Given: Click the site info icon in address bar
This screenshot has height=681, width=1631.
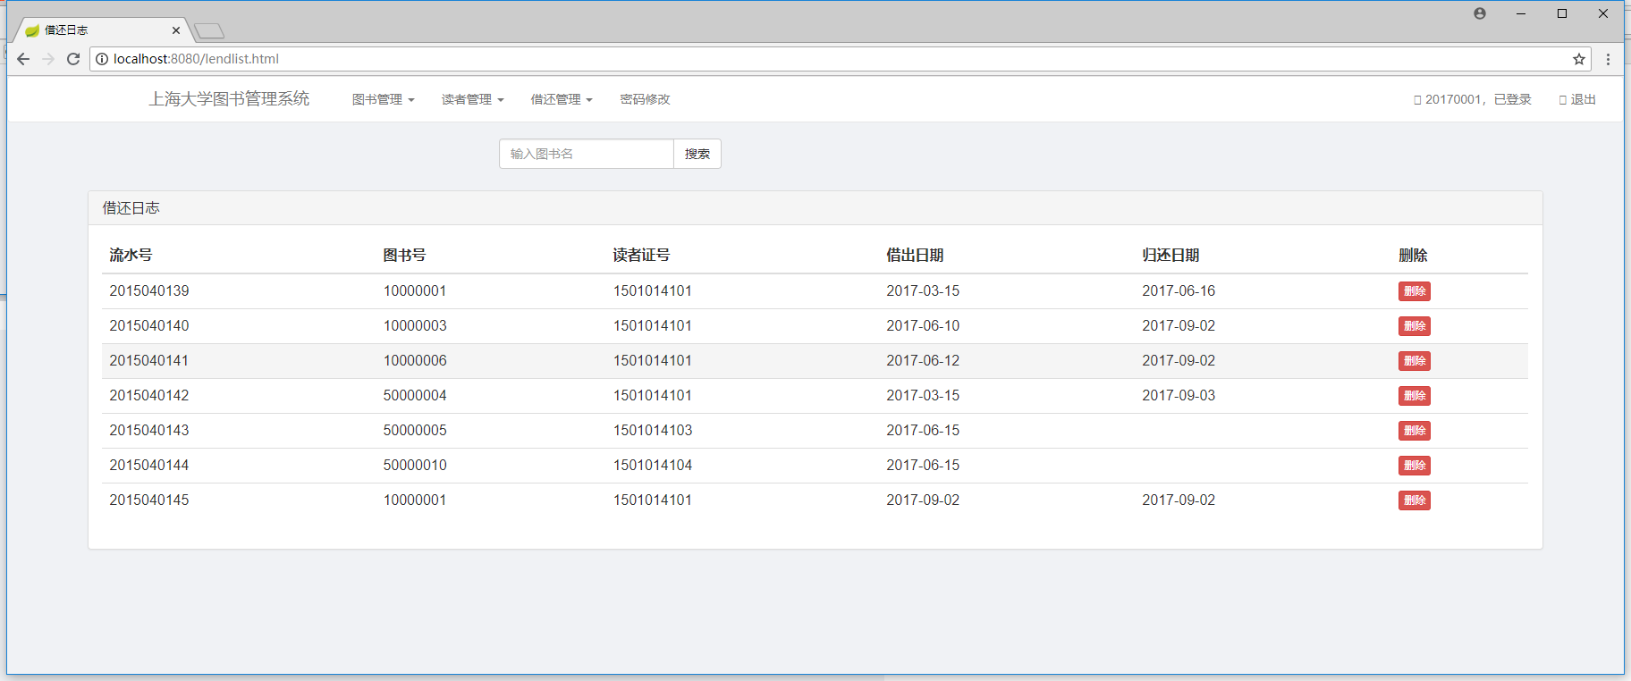Looking at the screenshot, I should (x=102, y=59).
